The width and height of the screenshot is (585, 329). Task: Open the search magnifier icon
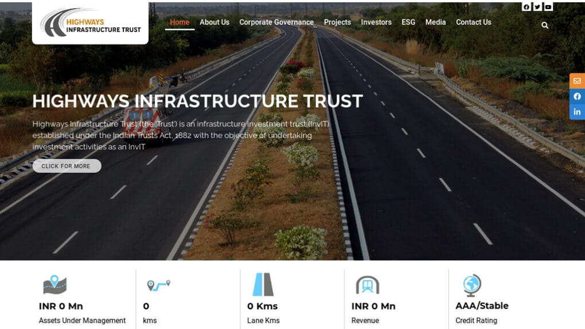tap(545, 25)
